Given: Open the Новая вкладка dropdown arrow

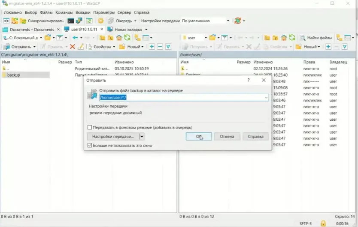Looking at the screenshot, I should click(x=146, y=30).
